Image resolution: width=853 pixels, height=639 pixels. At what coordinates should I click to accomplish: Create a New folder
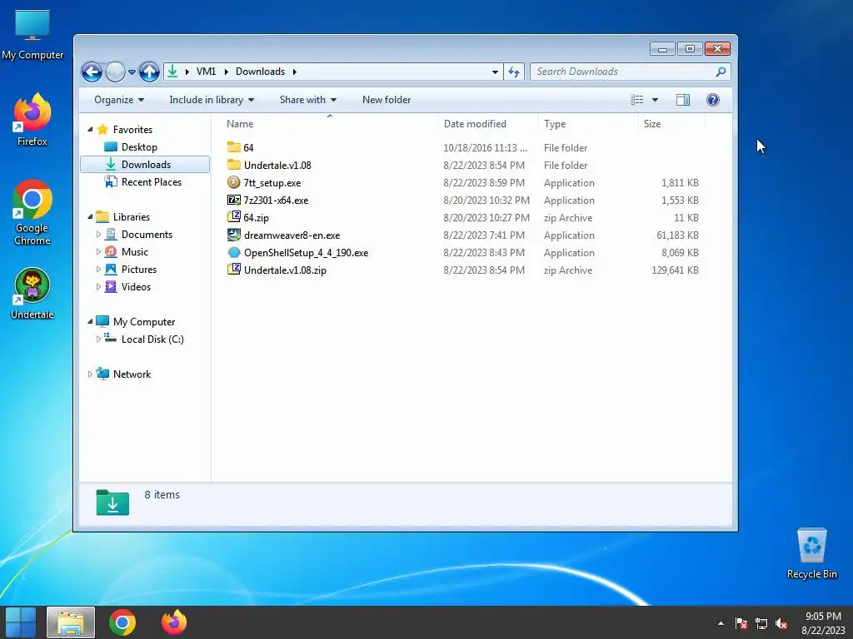(387, 100)
